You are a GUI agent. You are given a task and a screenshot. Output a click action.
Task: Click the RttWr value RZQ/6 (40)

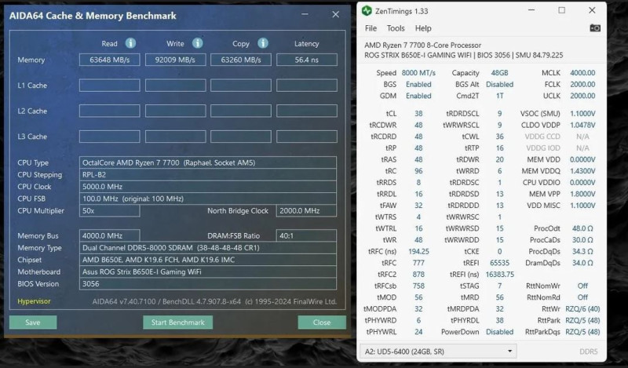coord(582,308)
